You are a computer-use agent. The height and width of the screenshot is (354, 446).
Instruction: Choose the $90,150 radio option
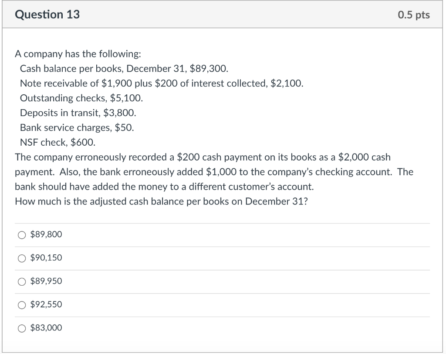22,258
